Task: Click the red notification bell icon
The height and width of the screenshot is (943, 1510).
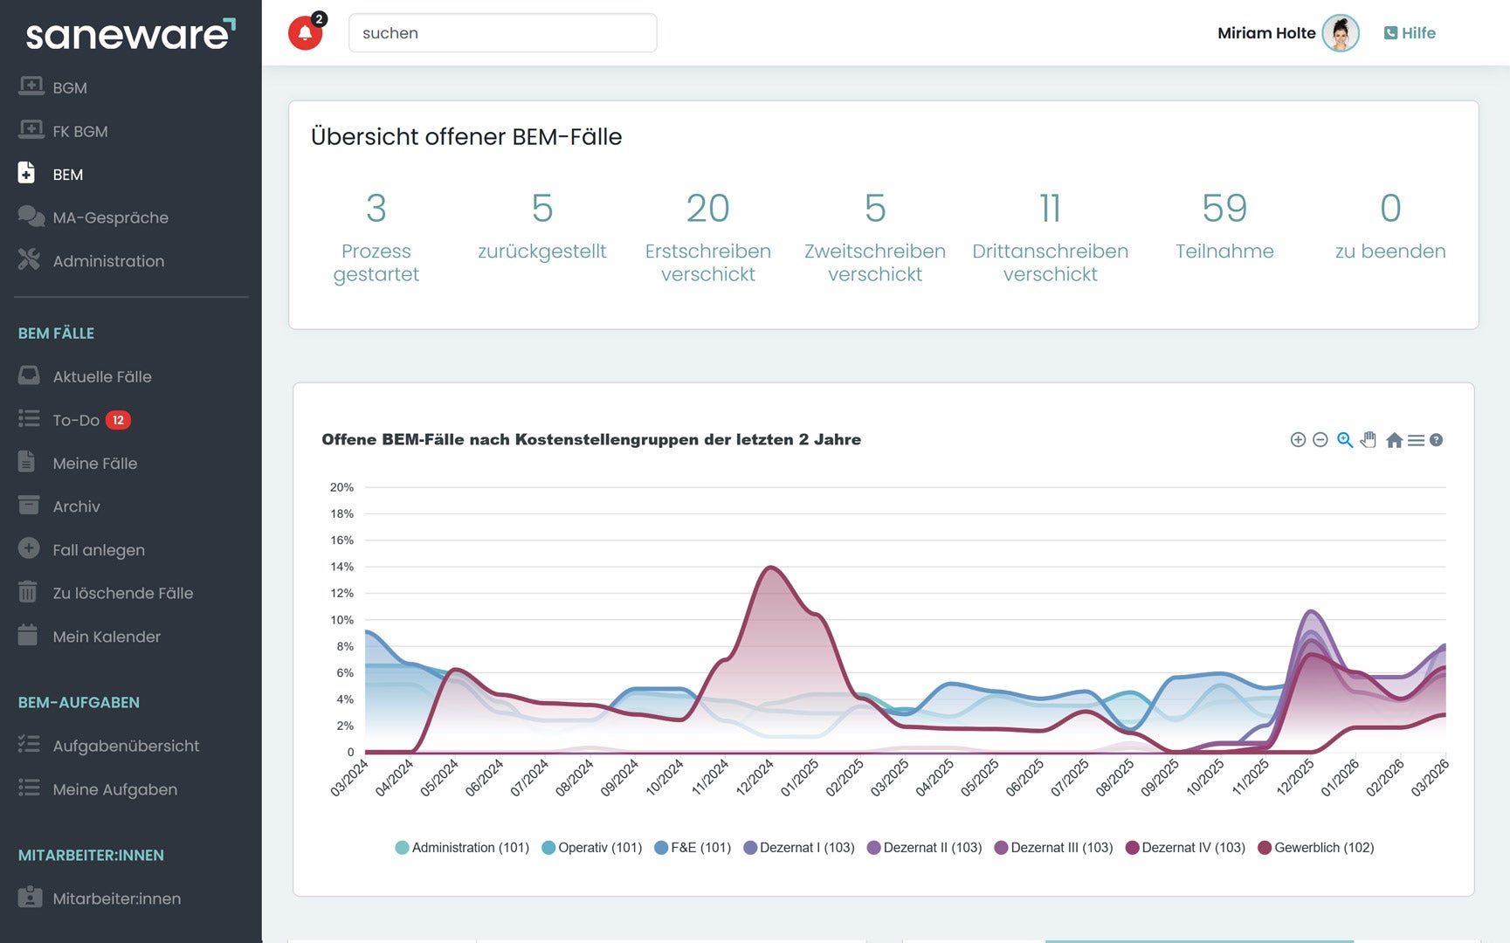Action: (x=305, y=33)
